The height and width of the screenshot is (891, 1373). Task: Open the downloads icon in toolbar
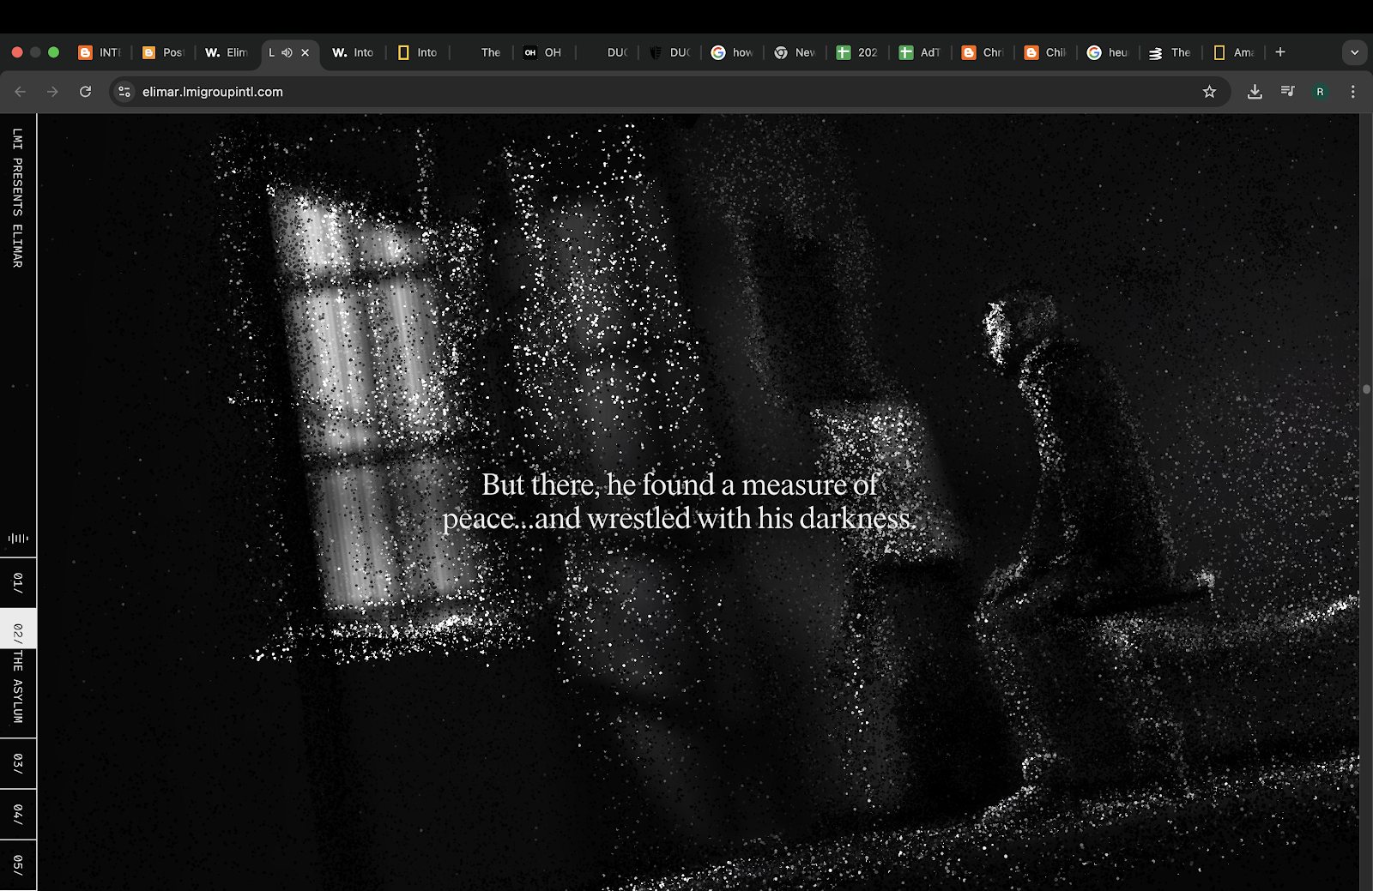pyautogui.click(x=1255, y=92)
